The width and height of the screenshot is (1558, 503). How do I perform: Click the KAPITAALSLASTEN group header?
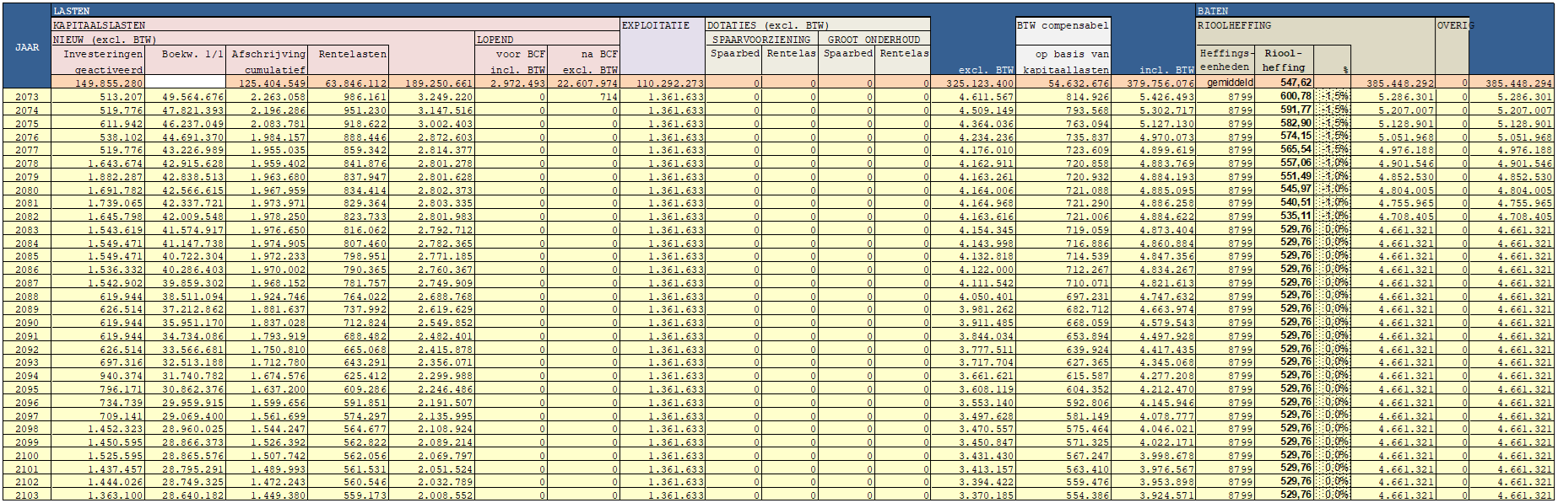point(100,25)
